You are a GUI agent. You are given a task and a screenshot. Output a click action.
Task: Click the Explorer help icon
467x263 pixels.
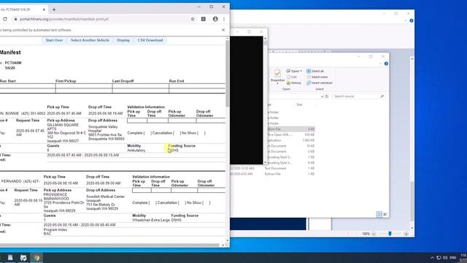click(x=386, y=64)
